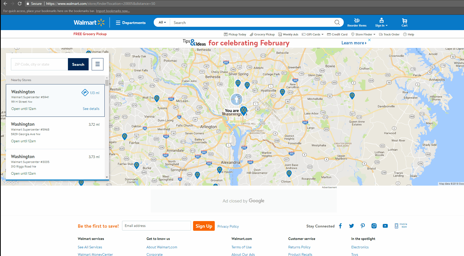The image size is (464, 256).
Task: Click the Walmart pin near Silver Spring left
Action: click(x=238, y=83)
